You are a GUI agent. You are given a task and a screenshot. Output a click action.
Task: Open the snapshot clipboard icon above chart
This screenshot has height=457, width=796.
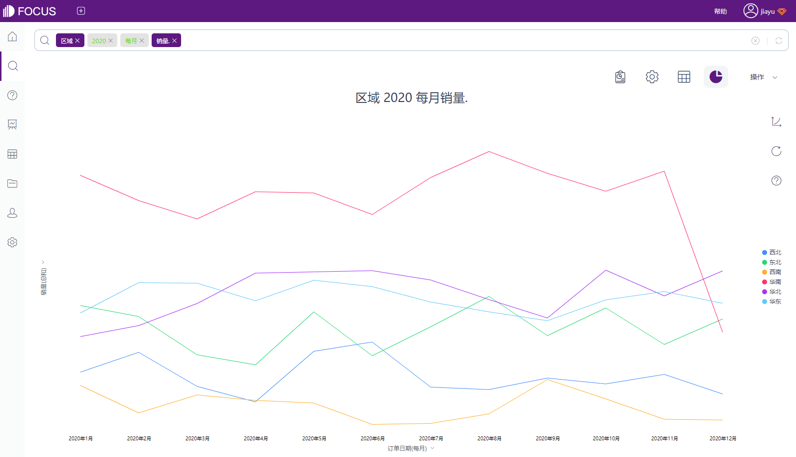click(620, 77)
